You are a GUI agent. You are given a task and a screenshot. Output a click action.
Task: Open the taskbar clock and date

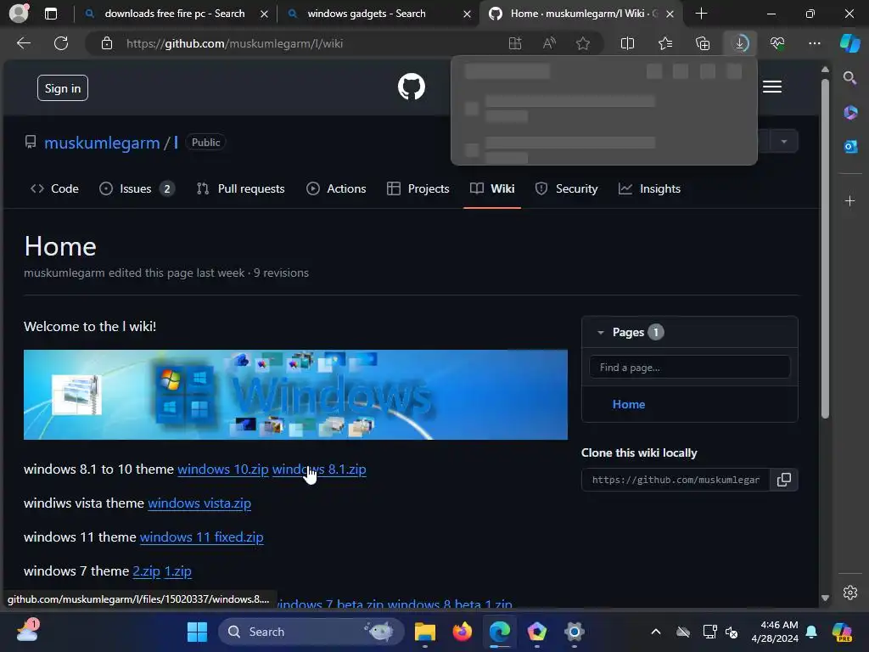point(775,632)
